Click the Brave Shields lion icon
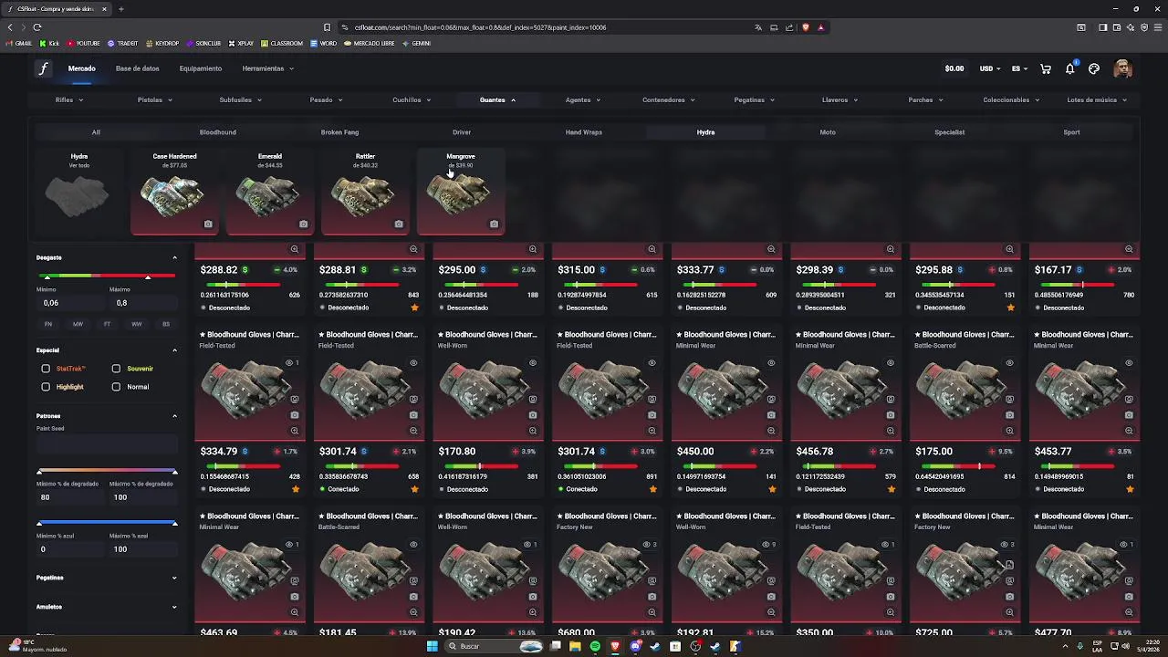 (x=806, y=27)
